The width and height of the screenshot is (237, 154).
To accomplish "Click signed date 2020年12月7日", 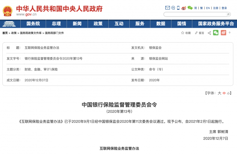I will (x=216, y=138).
